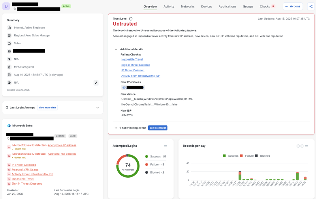Click the Trust Level info icon
Screen dimensions: 316x199
point(131,19)
